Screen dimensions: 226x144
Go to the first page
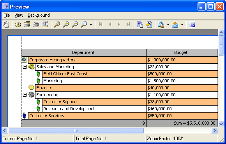pyautogui.click(x=101, y=24)
